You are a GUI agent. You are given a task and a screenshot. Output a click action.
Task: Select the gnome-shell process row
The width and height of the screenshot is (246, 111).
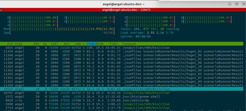(x=121, y=97)
